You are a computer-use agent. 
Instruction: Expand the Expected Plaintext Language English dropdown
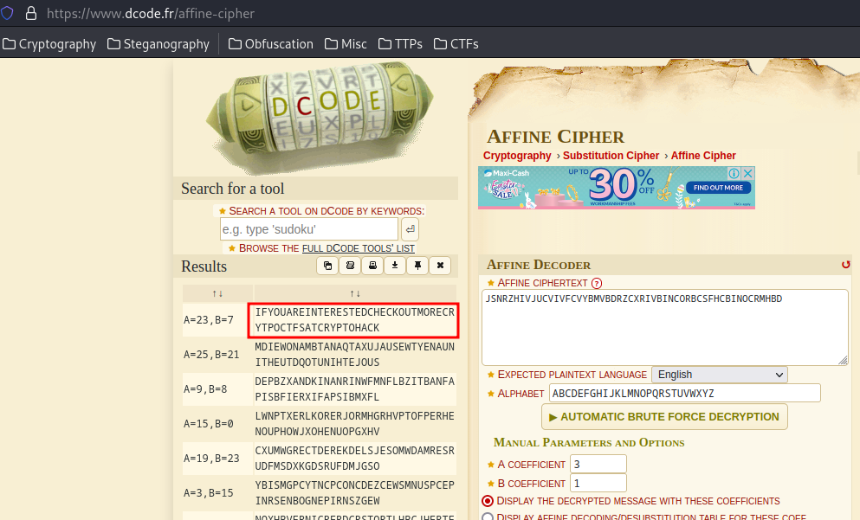[x=720, y=375]
